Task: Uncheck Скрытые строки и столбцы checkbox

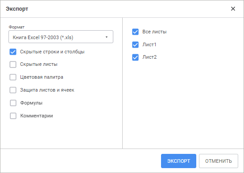Action: [13, 52]
